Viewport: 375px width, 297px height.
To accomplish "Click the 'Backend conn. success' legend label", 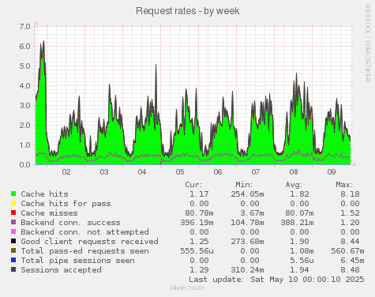I will pos(70,223).
